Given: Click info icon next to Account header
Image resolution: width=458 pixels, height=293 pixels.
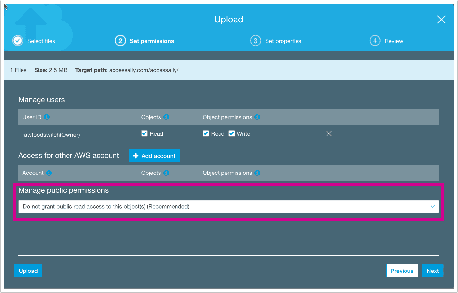Looking at the screenshot, I should 49,173.
